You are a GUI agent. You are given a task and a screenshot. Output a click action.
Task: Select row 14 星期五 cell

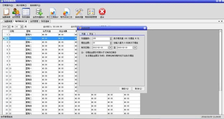click(x=33, y=83)
